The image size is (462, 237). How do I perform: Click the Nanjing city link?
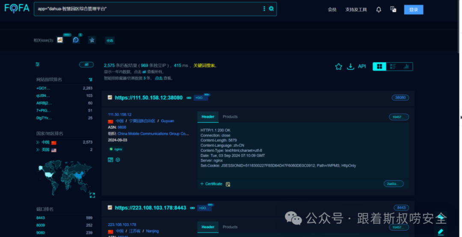[x=152, y=231]
